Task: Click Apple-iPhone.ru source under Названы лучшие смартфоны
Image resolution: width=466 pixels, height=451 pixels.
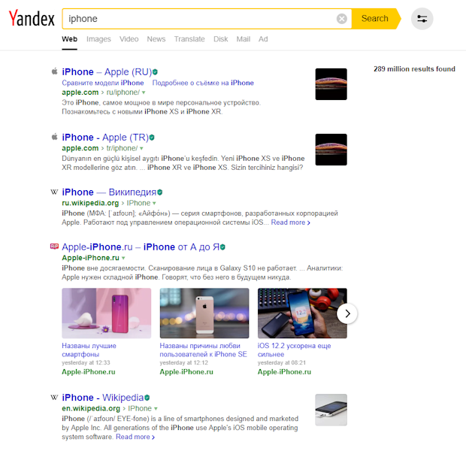Action: [89, 372]
